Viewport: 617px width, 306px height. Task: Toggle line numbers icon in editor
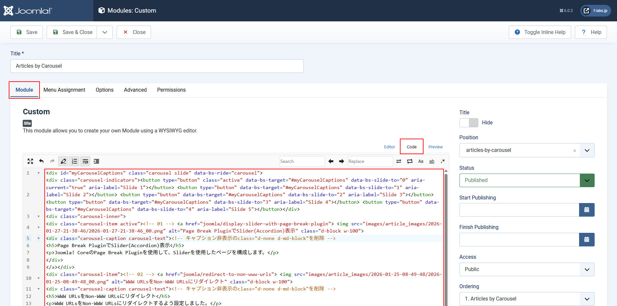(x=75, y=161)
